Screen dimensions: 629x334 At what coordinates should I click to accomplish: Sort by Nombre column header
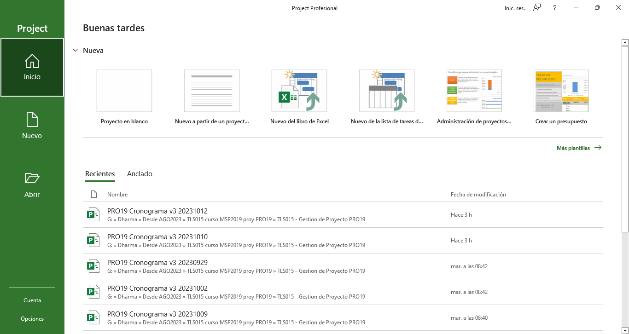coord(117,195)
